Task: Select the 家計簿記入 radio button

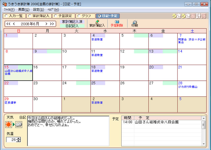Action: (x=30, y=16)
